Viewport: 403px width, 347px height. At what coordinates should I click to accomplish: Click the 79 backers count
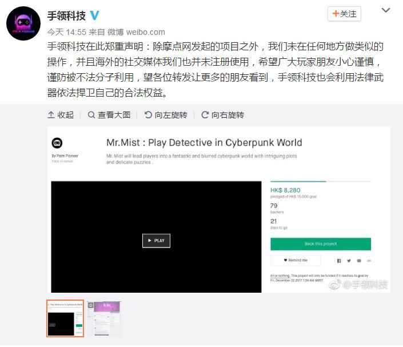click(274, 206)
